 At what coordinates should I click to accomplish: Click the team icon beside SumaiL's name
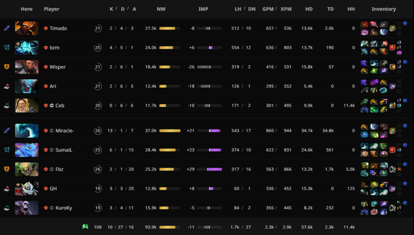(x=52, y=150)
